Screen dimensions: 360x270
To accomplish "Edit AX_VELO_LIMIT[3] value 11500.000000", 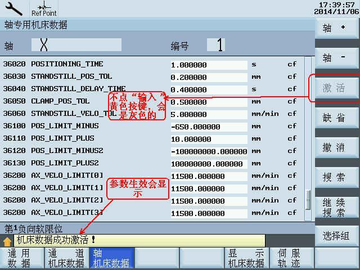I will [x=209, y=214].
